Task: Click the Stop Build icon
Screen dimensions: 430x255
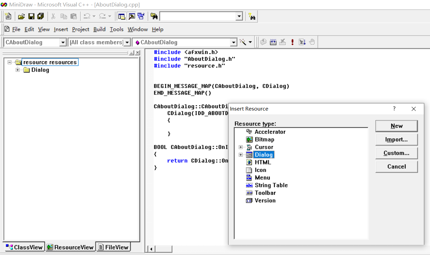Action: [x=283, y=42]
